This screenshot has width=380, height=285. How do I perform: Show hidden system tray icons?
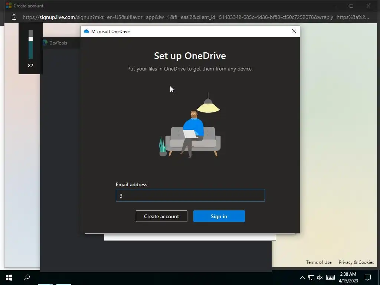tap(302, 278)
